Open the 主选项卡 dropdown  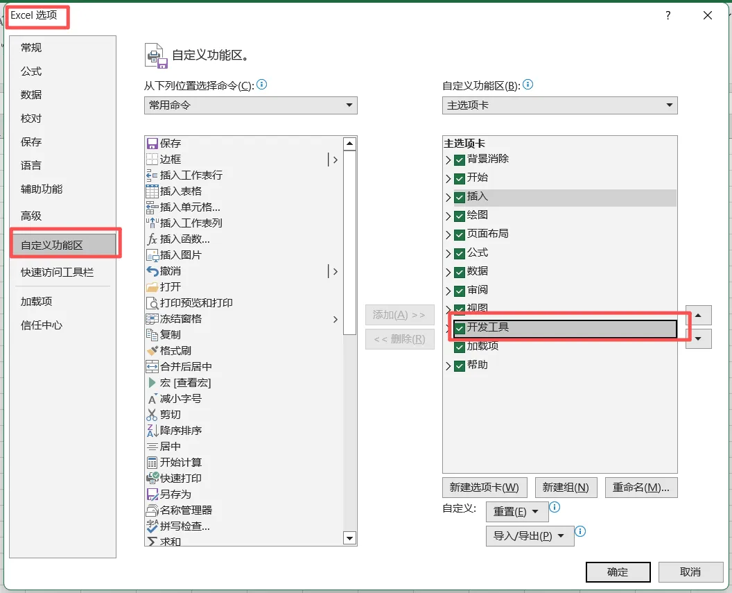559,105
